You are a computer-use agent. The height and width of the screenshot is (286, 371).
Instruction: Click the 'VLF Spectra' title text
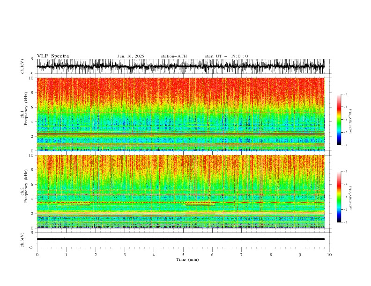click(x=53, y=56)
